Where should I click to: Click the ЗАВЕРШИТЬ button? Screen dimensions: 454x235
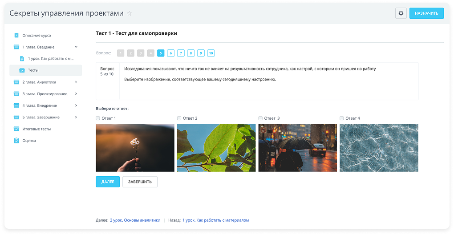point(140,182)
